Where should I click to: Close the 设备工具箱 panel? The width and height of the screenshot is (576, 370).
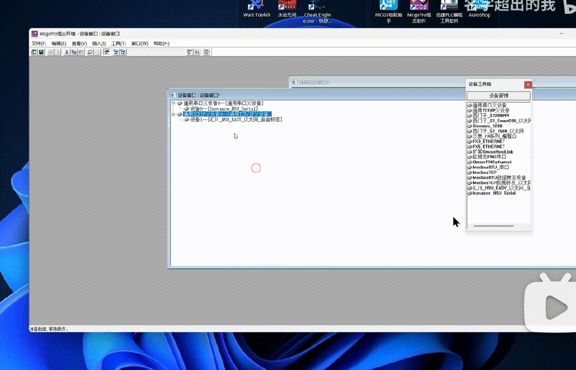pos(528,85)
